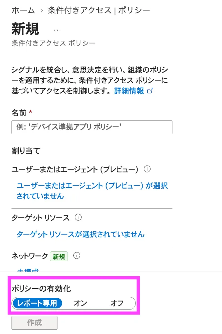Click the 新規 page title heading

click(26, 29)
